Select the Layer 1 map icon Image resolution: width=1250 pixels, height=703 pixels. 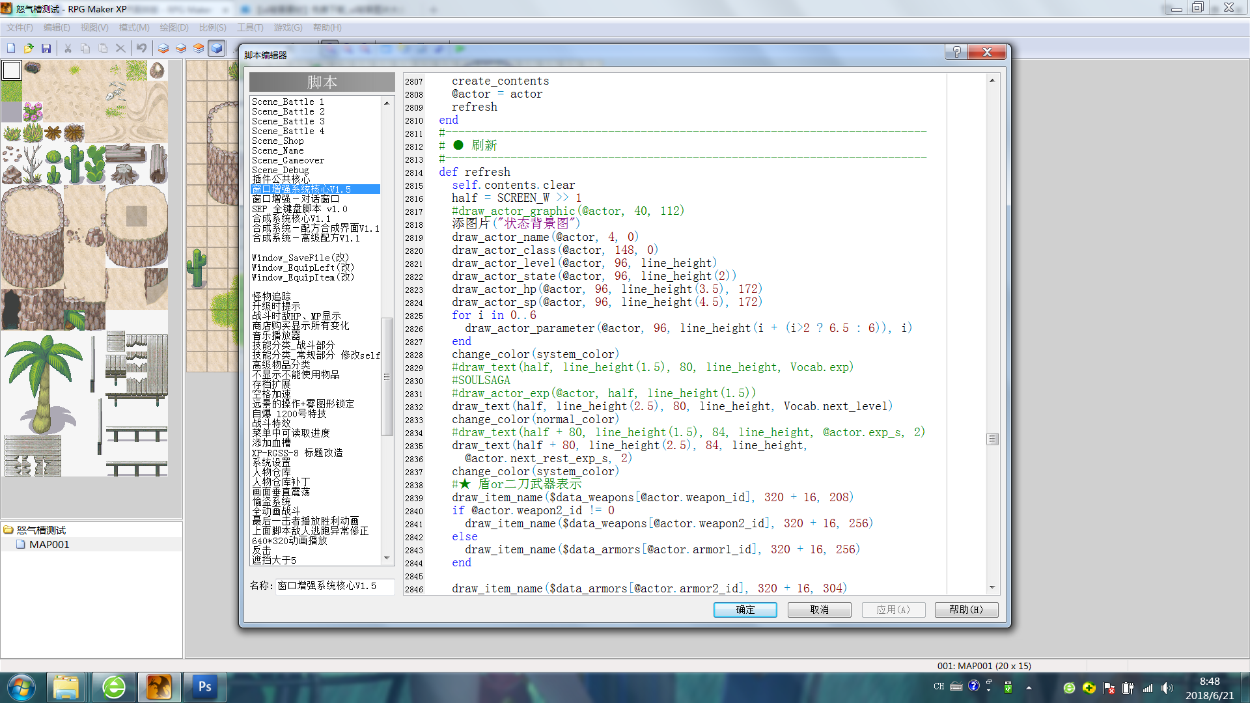tap(163, 48)
